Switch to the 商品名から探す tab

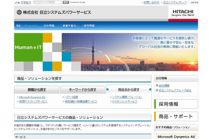pyautogui.click(x=129, y=89)
